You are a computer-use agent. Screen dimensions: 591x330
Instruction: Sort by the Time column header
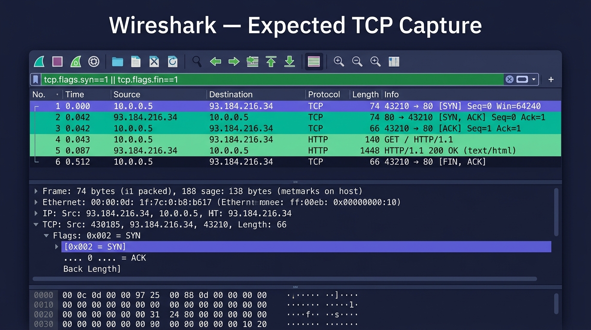(x=86, y=95)
